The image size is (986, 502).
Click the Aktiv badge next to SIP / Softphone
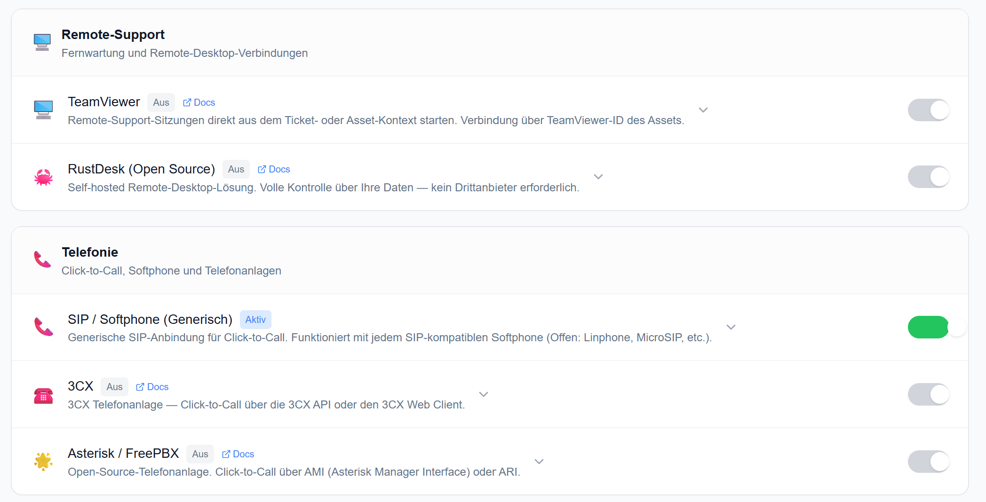pyautogui.click(x=255, y=319)
